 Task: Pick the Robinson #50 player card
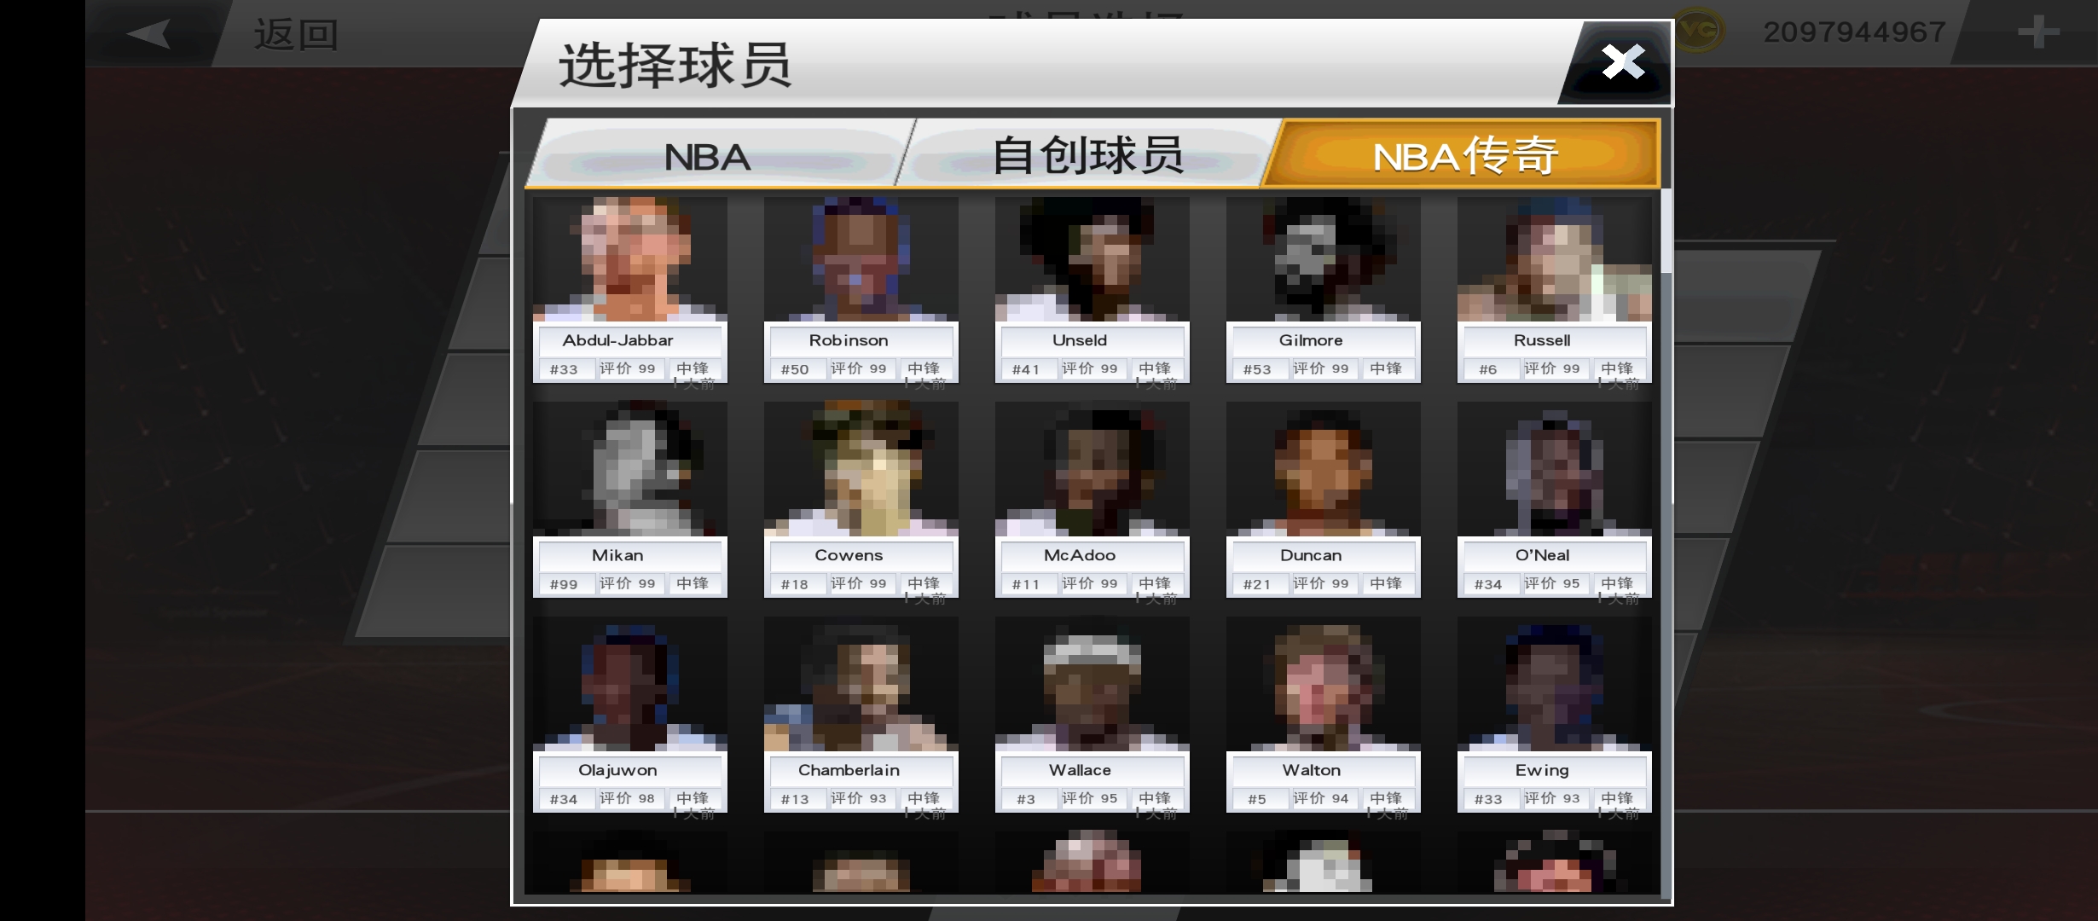pyautogui.click(x=861, y=290)
